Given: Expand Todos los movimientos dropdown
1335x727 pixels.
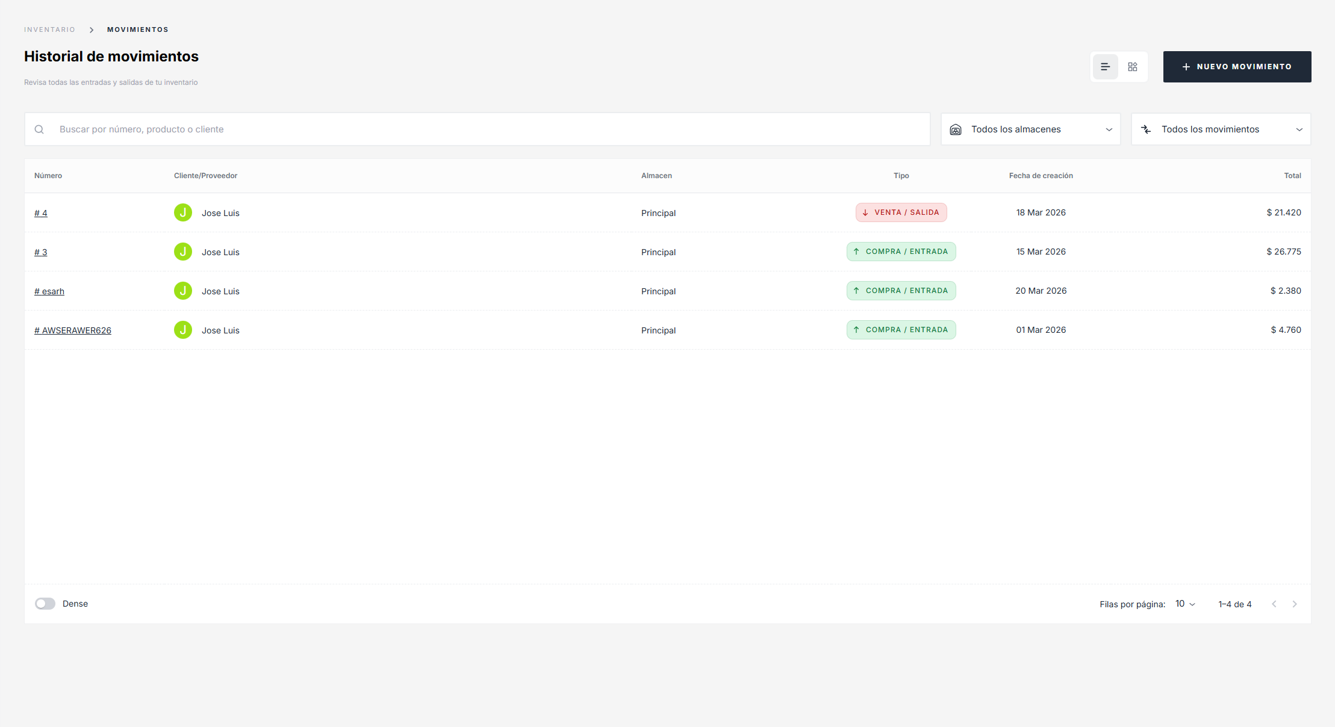Looking at the screenshot, I should (x=1221, y=129).
